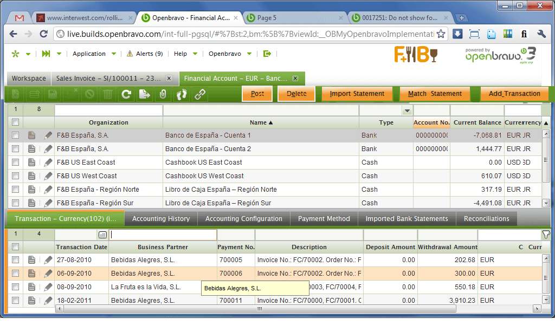Click the Export to spreadsheet icon
555x325 pixels.
(x=144, y=94)
